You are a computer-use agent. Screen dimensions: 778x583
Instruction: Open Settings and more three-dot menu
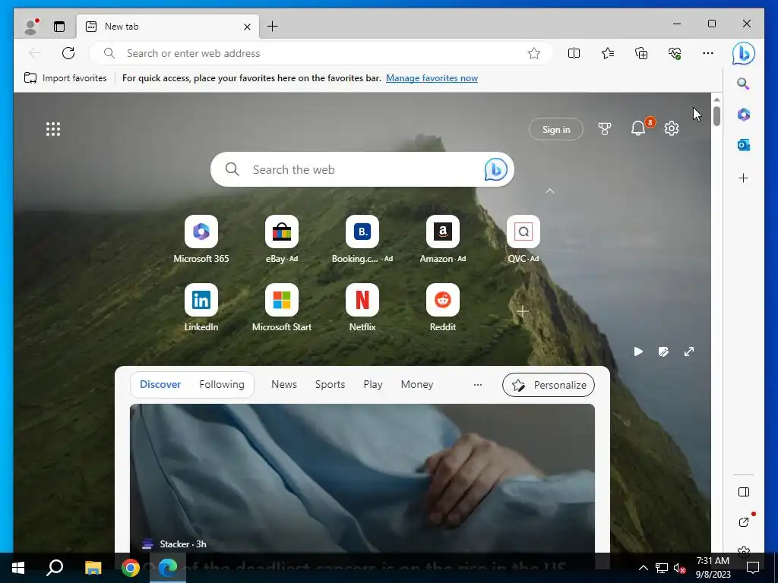(x=708, y=53)
